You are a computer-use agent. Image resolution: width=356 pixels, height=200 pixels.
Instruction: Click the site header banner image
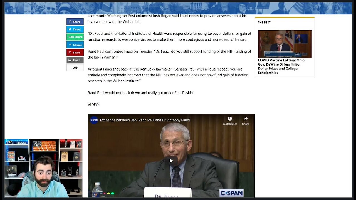178,8
